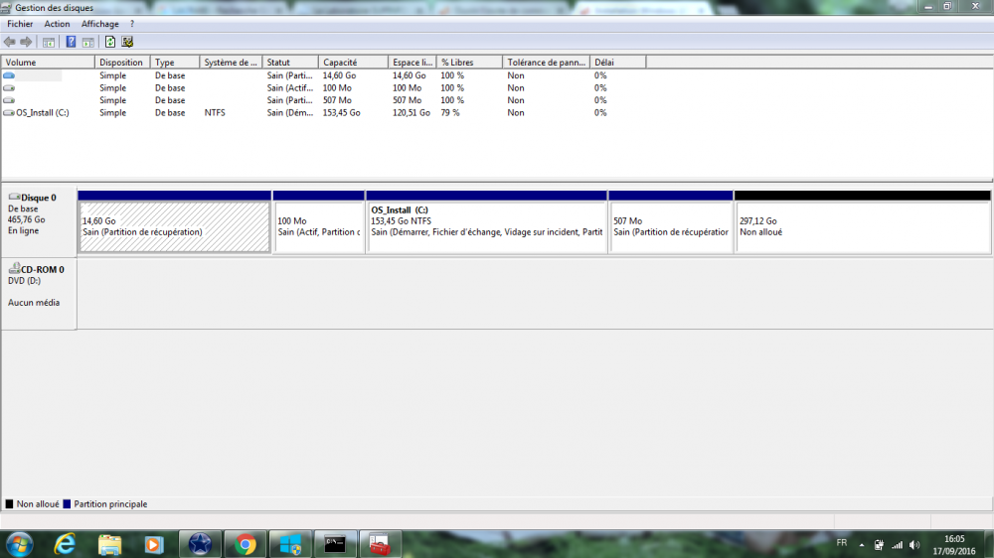The height and width of the screenshot is (558, 994).
Task: Open the blue star application in the taskbar
Action: click(200, 544)
